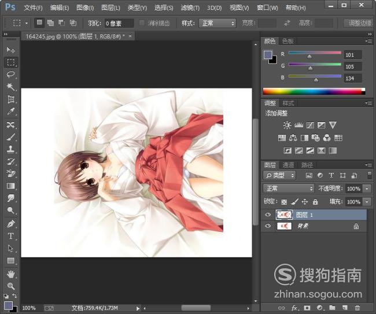Click 羽化 input field

coord(119,23)
